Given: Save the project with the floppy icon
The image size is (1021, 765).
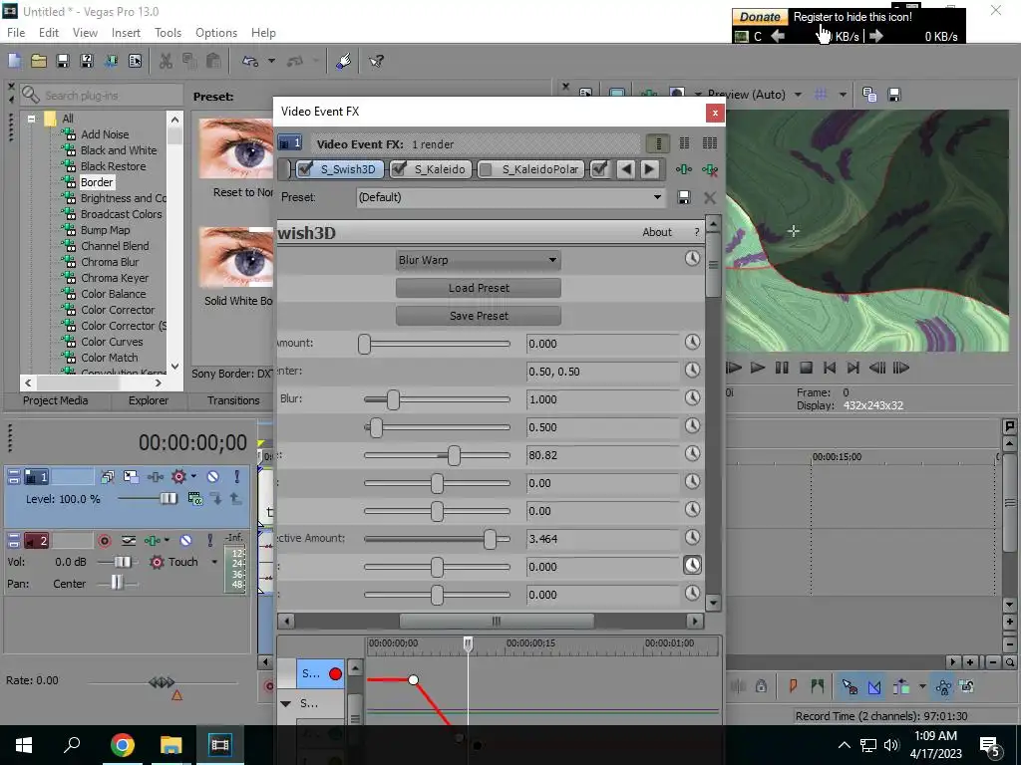Looking at the screenshot, I should 63,61.
